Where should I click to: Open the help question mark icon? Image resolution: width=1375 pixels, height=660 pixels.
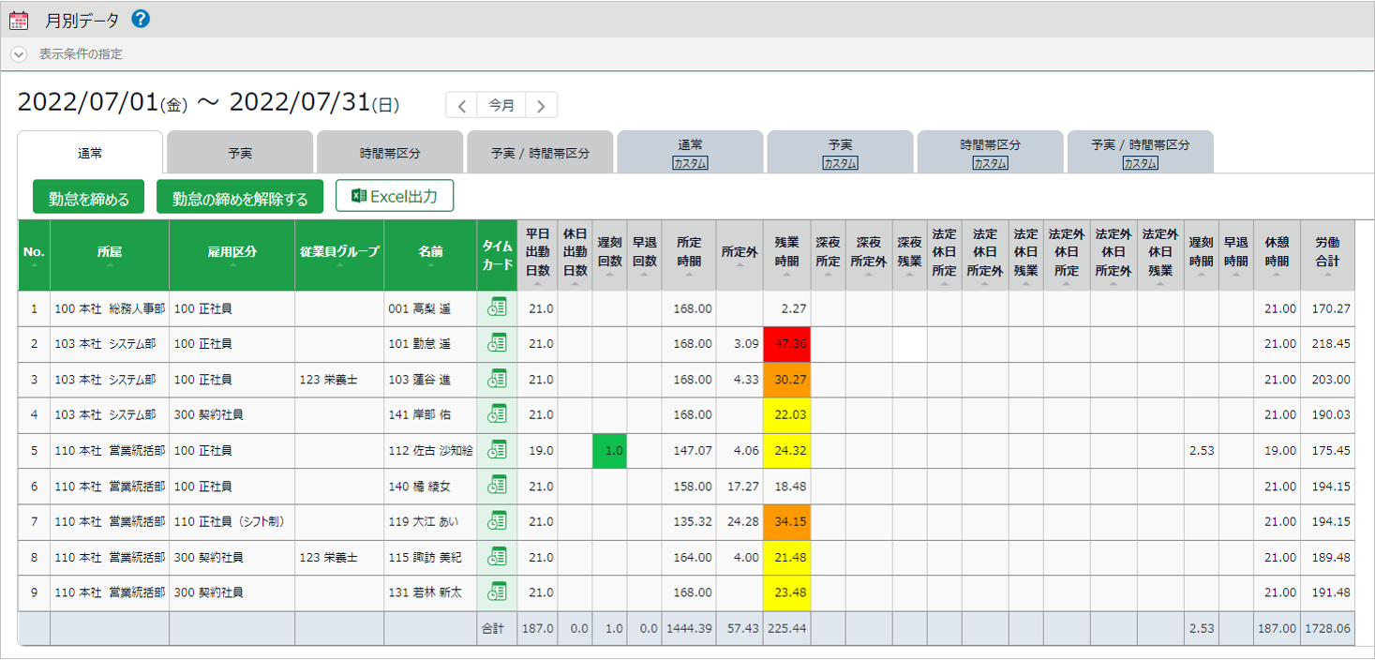141,19
